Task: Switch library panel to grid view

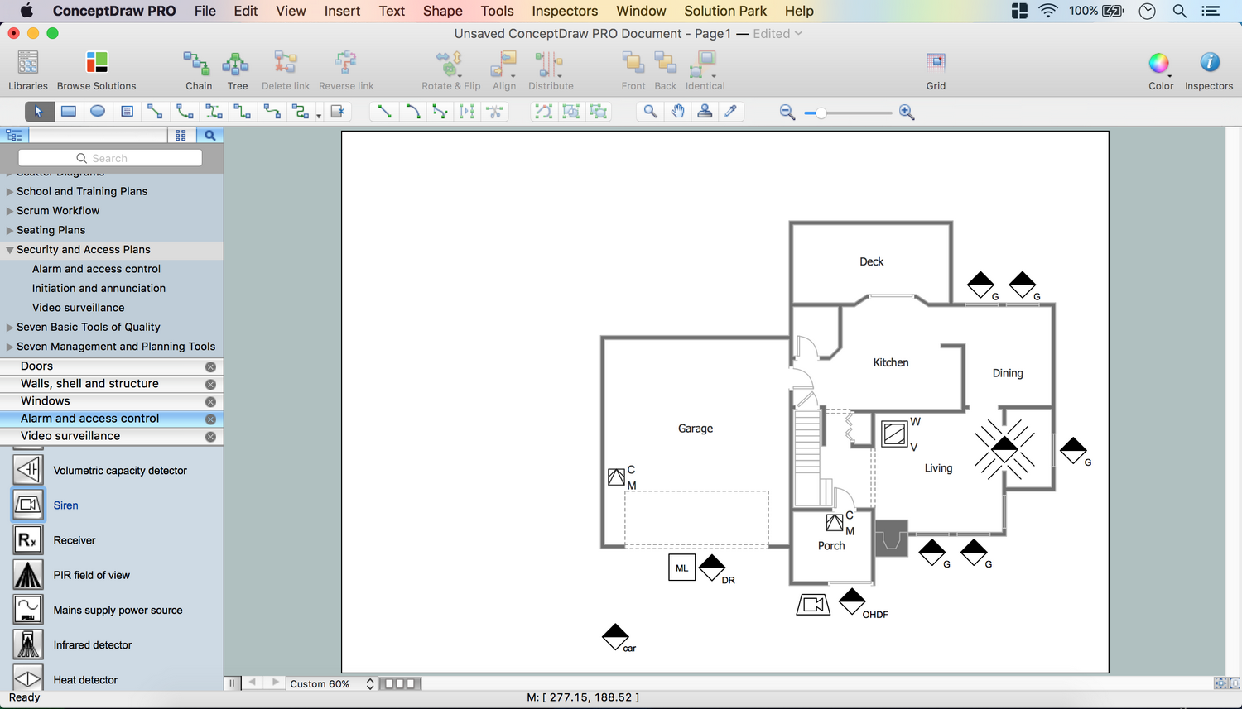Action: 181,135
